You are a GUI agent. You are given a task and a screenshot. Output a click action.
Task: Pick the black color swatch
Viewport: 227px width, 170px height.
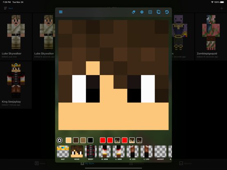(90, 140)
